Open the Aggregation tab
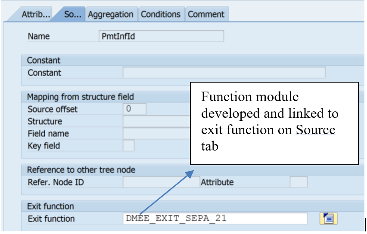 pos(111,15)
